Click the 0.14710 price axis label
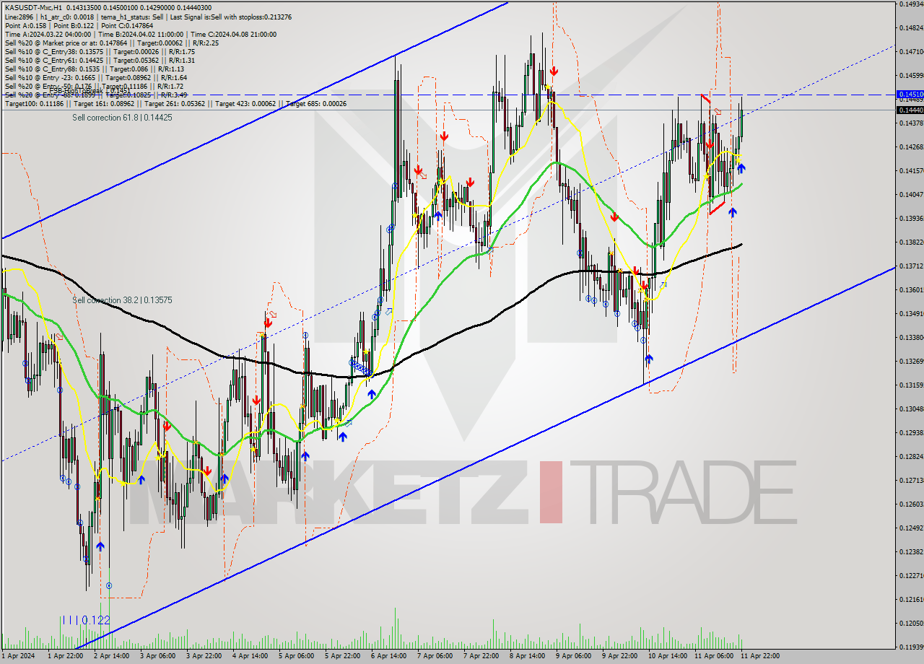The image size is (924, 664). point(910,52)
